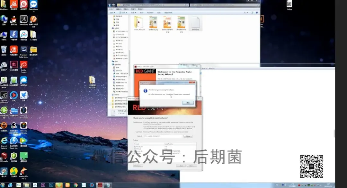
Task: Switch to Red Giant installer taskbar button
Action: [x=100, y=185]
